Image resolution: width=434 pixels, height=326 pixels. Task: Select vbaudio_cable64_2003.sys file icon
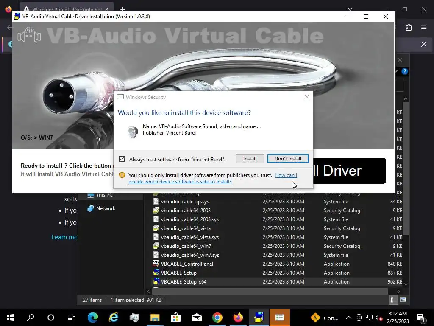156,219
